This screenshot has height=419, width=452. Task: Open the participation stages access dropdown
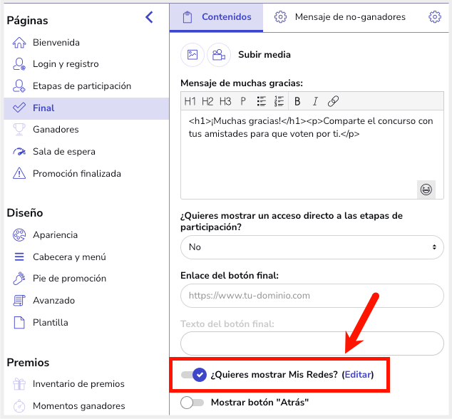[x=312, y=247]
